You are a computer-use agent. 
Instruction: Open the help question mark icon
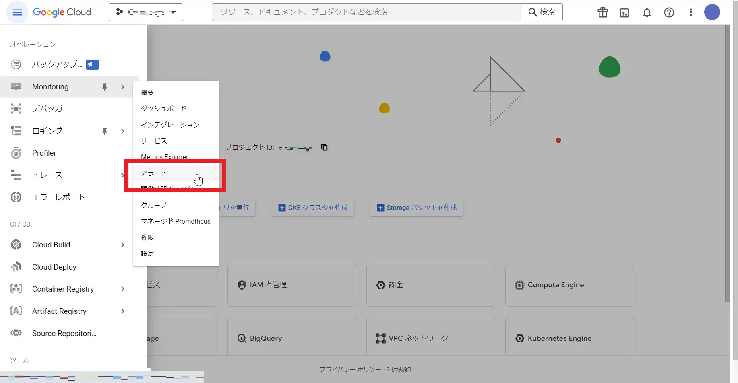click(x=669, y=12)
